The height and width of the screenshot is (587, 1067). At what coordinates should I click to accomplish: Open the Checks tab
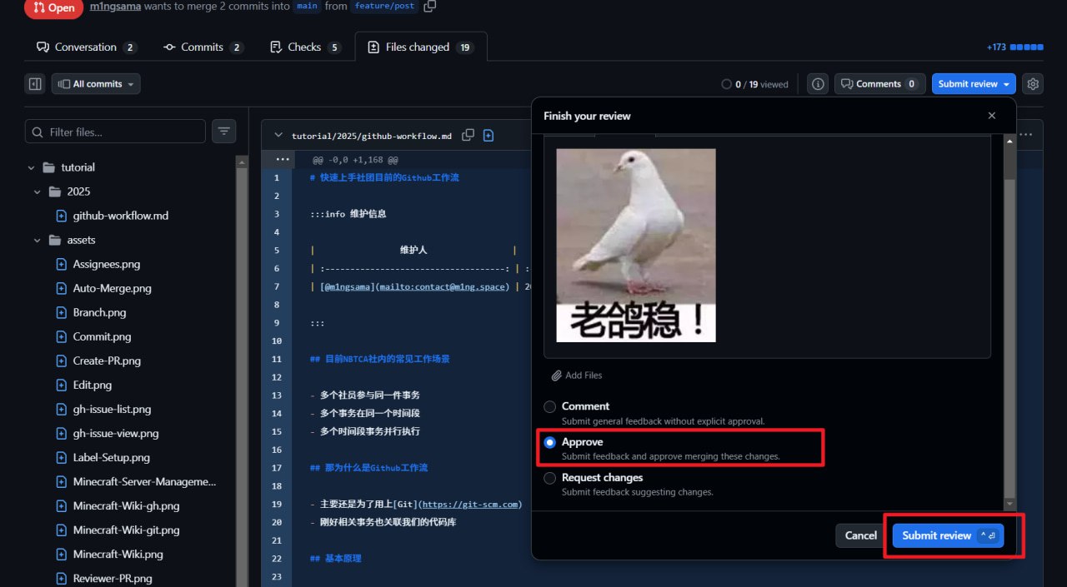pyautogui.click(x=304, y=47)
